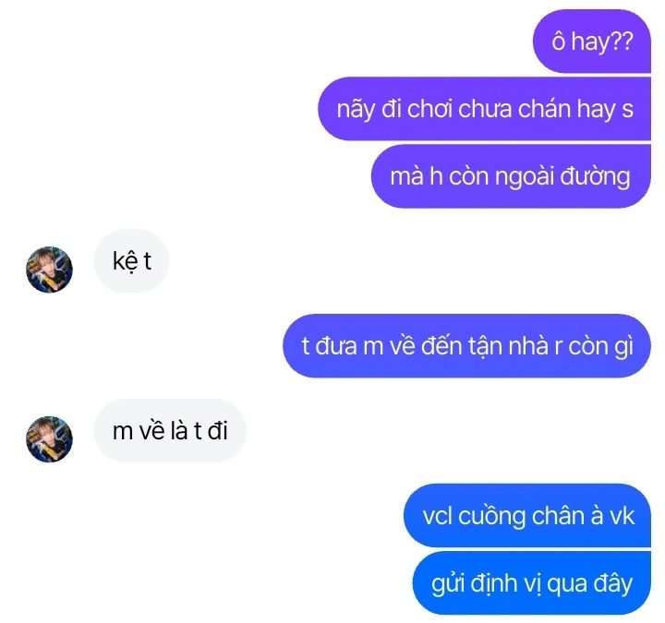Click the "vcl cuồng chân à vk" message
665x623 pixels.
527,515
